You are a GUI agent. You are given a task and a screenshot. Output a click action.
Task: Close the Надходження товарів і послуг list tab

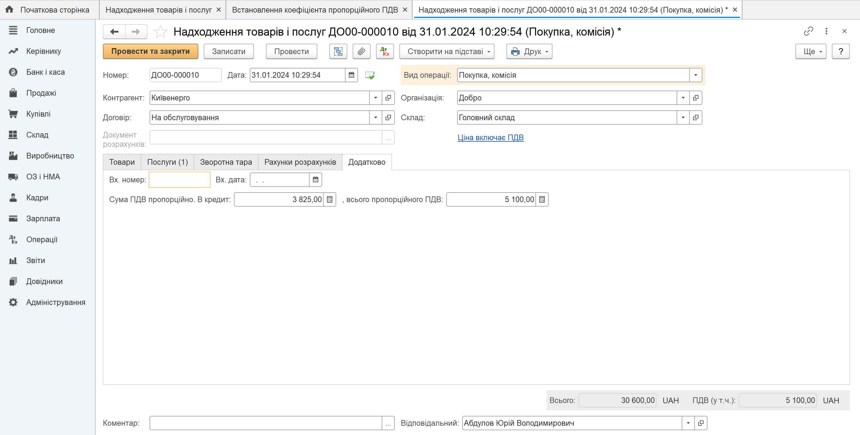coord(219,10)
